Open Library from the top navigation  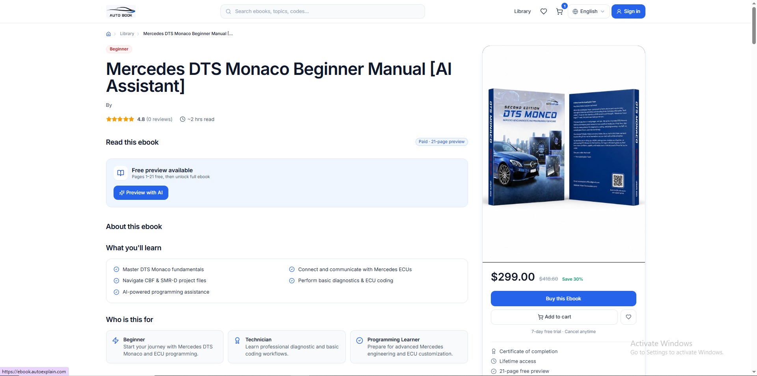coord(522,11)
